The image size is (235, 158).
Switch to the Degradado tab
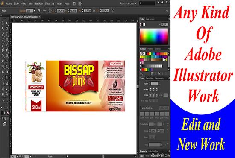150,78
